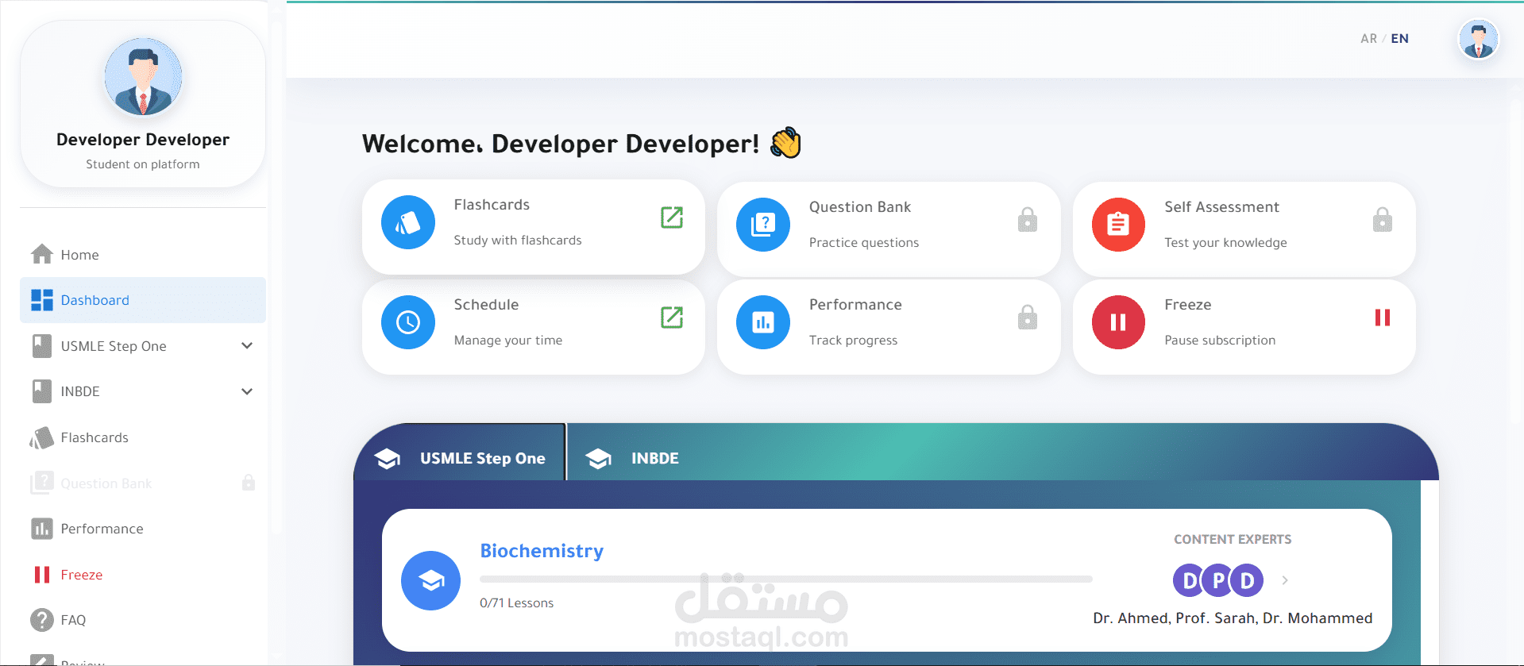1524x666 pixels.
Task: Click the red Freeze pause icon in sidebar
Action: pos(42,575)
